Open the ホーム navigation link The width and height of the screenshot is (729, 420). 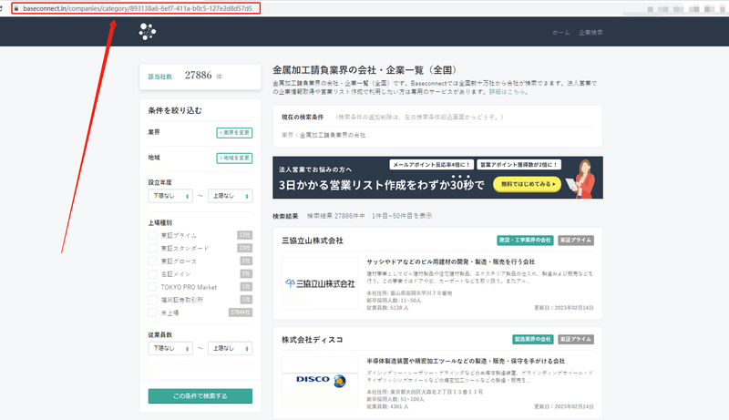(560, 33)
